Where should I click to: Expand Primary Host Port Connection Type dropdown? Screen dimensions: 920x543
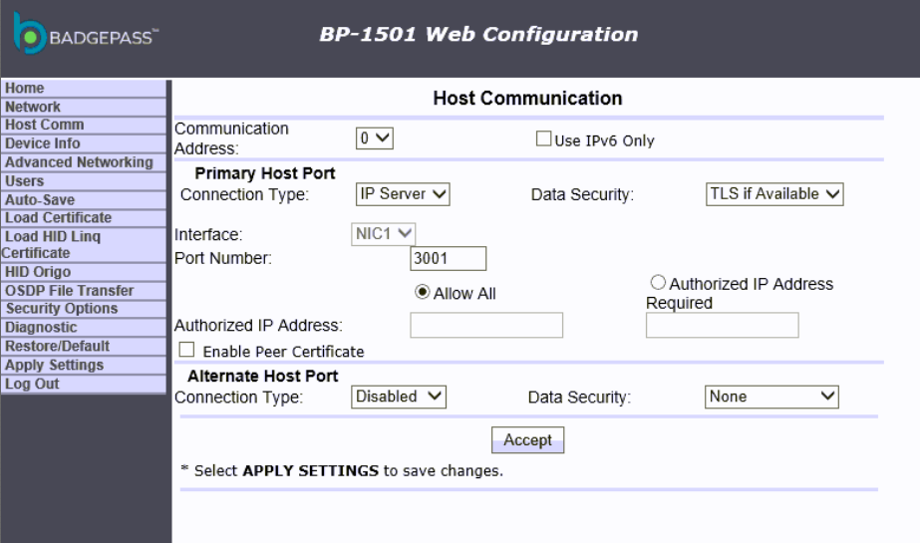(403, 194)
